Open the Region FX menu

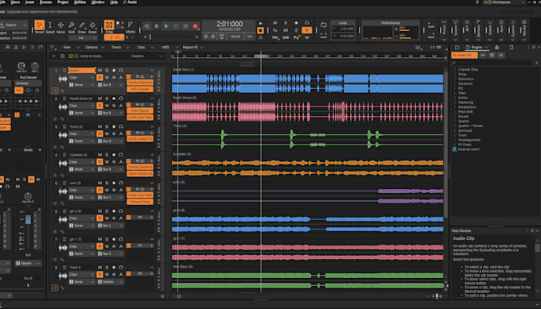pos(190,47)
